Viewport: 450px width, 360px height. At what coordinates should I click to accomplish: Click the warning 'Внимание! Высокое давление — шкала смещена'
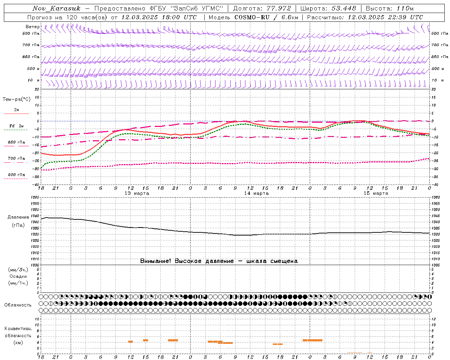(x=219, y=261)
